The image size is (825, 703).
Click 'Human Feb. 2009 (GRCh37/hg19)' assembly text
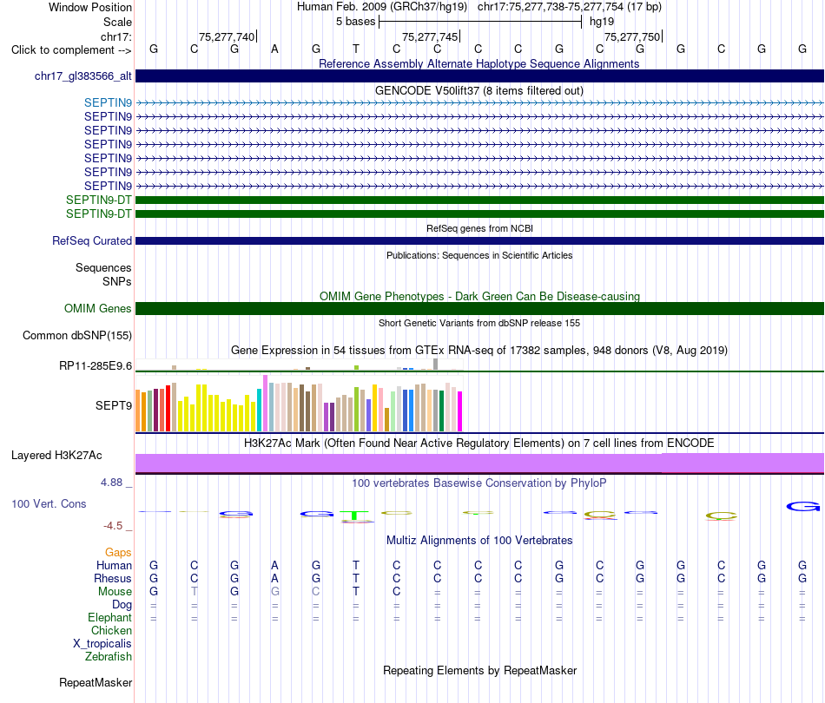coord(381,7)
